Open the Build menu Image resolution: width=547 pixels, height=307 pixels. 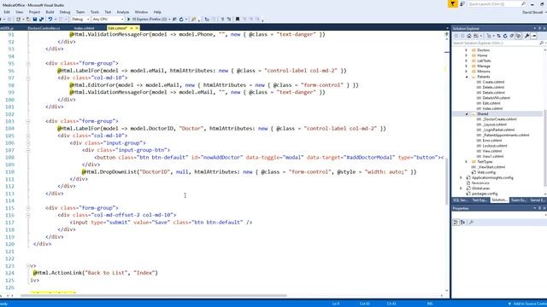click(x=50, y=12)
